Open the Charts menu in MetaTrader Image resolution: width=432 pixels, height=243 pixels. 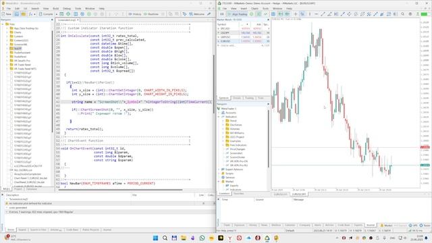point(254,9)
